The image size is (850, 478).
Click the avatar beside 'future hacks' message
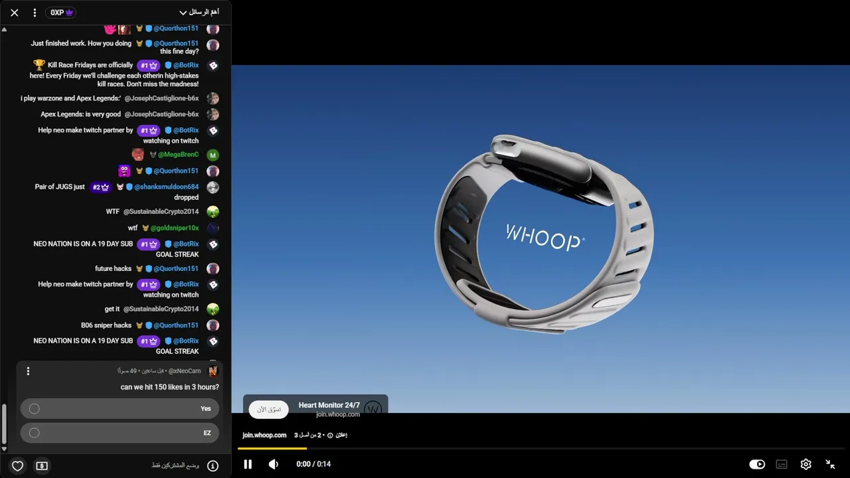click(212, 269)
